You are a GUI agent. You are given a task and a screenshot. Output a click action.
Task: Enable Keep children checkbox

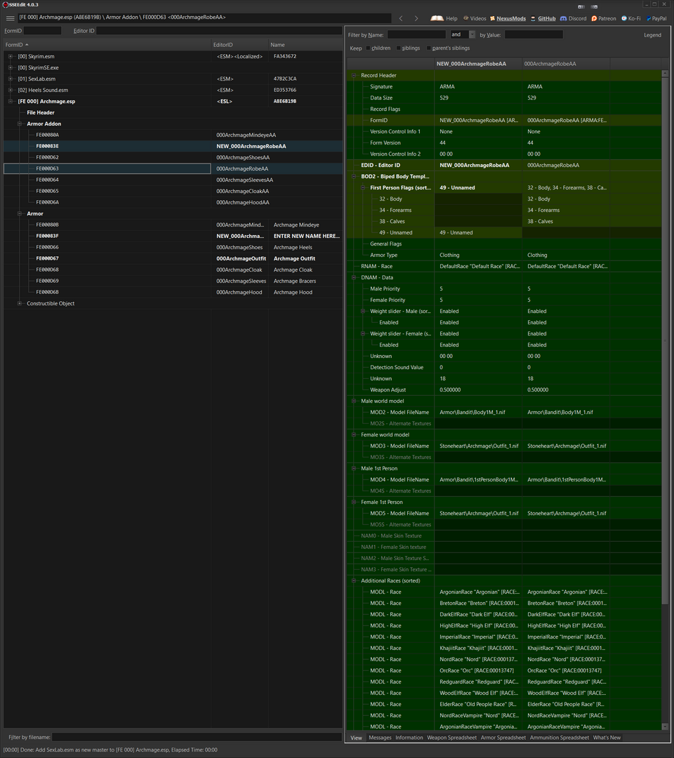tap(368, 48)
